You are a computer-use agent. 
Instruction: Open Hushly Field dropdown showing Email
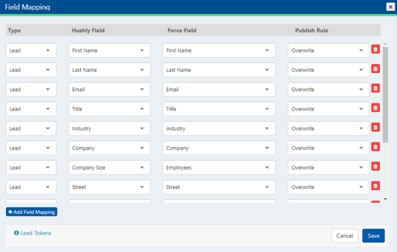(x=109, y=90)
